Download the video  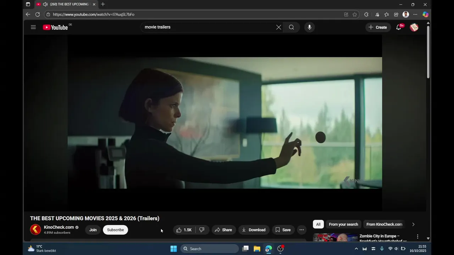[254, 230]
